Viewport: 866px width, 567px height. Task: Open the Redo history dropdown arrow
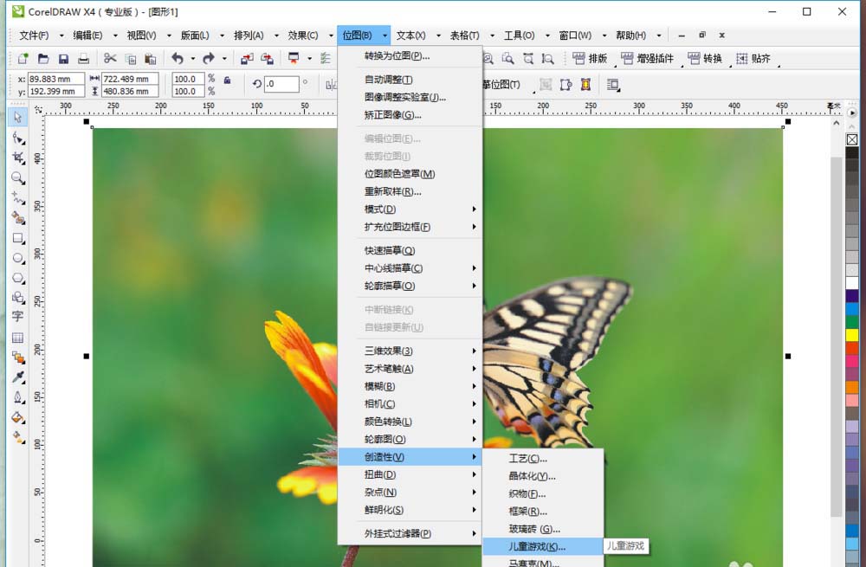[x=224, y=58]
